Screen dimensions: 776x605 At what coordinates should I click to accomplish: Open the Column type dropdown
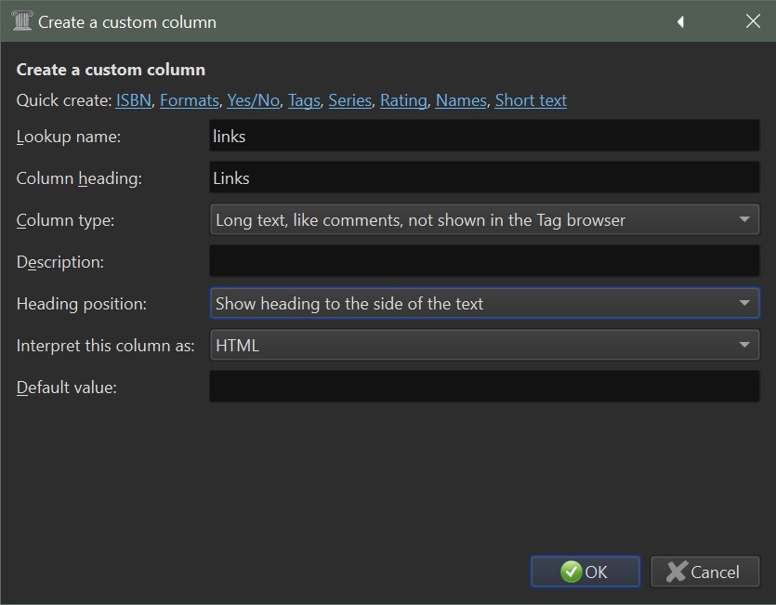point(484,220)
